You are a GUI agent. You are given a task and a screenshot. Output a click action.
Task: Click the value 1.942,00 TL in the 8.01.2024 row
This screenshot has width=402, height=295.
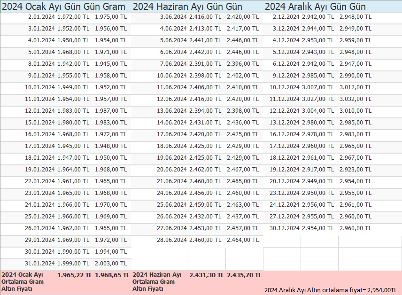point(73,64)
